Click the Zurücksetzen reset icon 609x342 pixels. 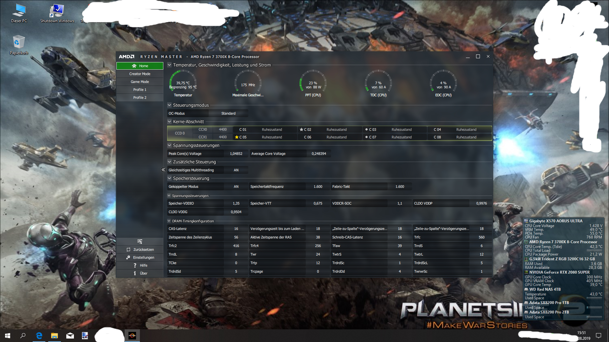click(128, 250)
